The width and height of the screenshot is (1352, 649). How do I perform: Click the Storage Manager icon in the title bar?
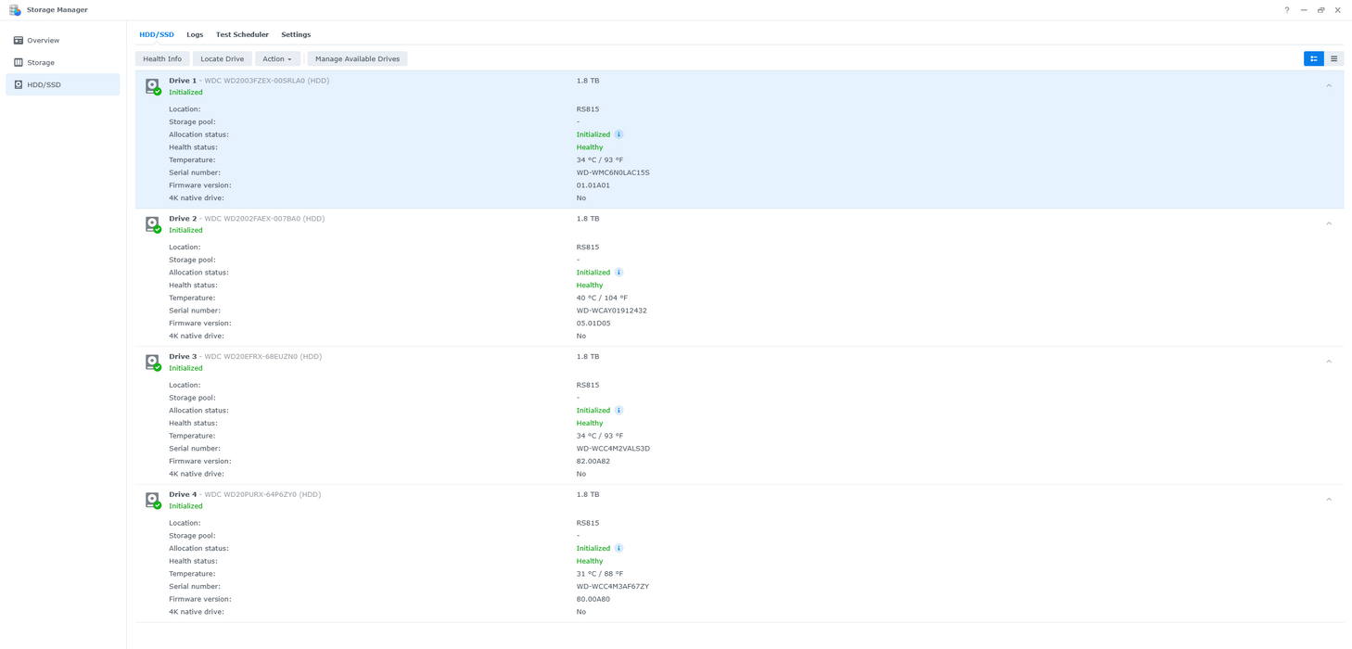pyautogui.click(x=13, y=9)
